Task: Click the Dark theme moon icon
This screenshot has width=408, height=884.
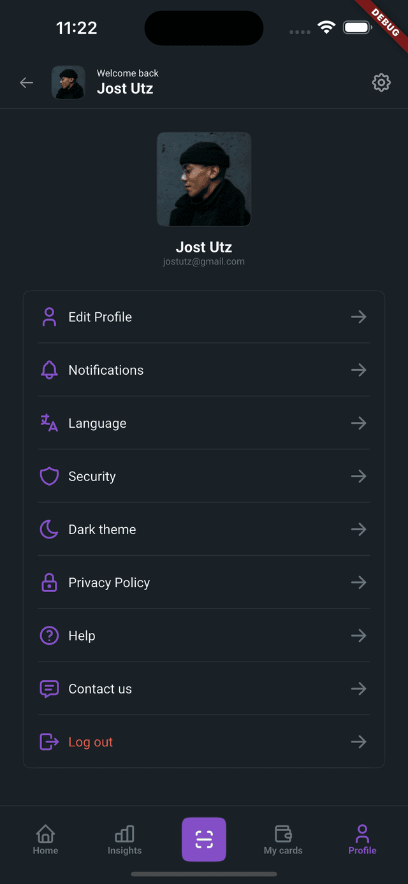Action: pos(49,529)
